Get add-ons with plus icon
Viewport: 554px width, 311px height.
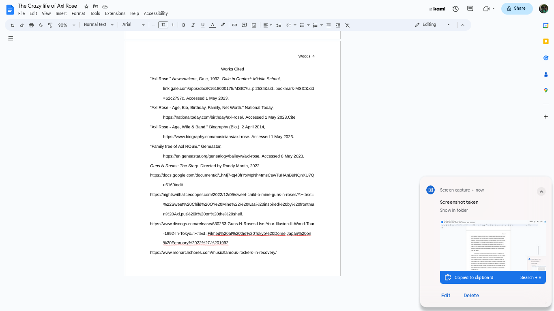click(546, 117)
